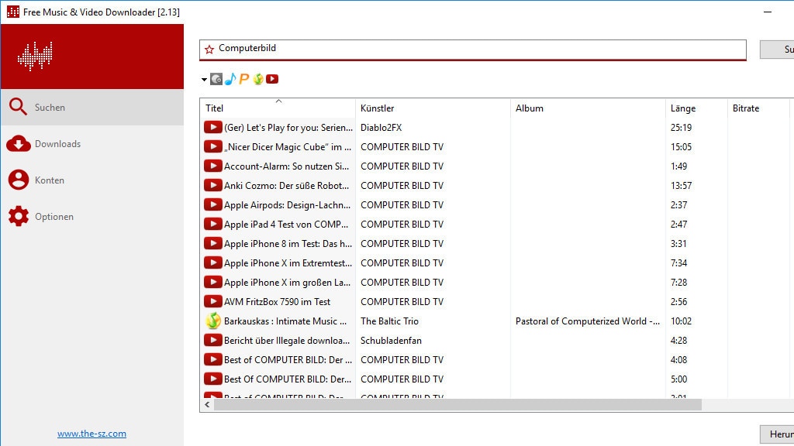Screen dimensions: 794x446
Task: Sort results by Album column
Action: pos(588,108)
